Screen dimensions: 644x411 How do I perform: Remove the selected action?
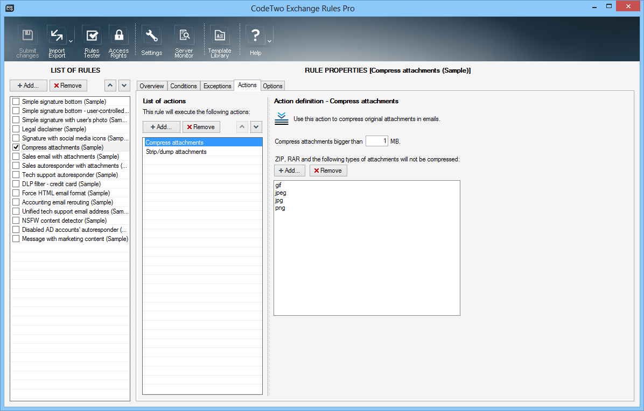click(201, 127)
